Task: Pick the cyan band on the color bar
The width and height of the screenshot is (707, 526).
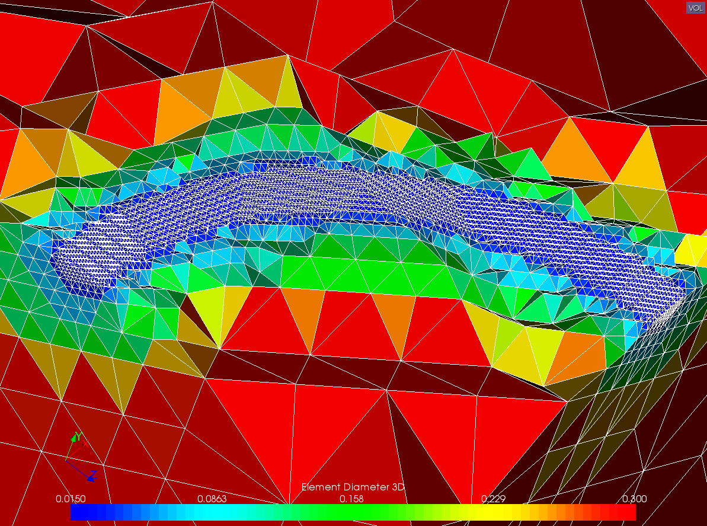Action: [x=212, y=512]
